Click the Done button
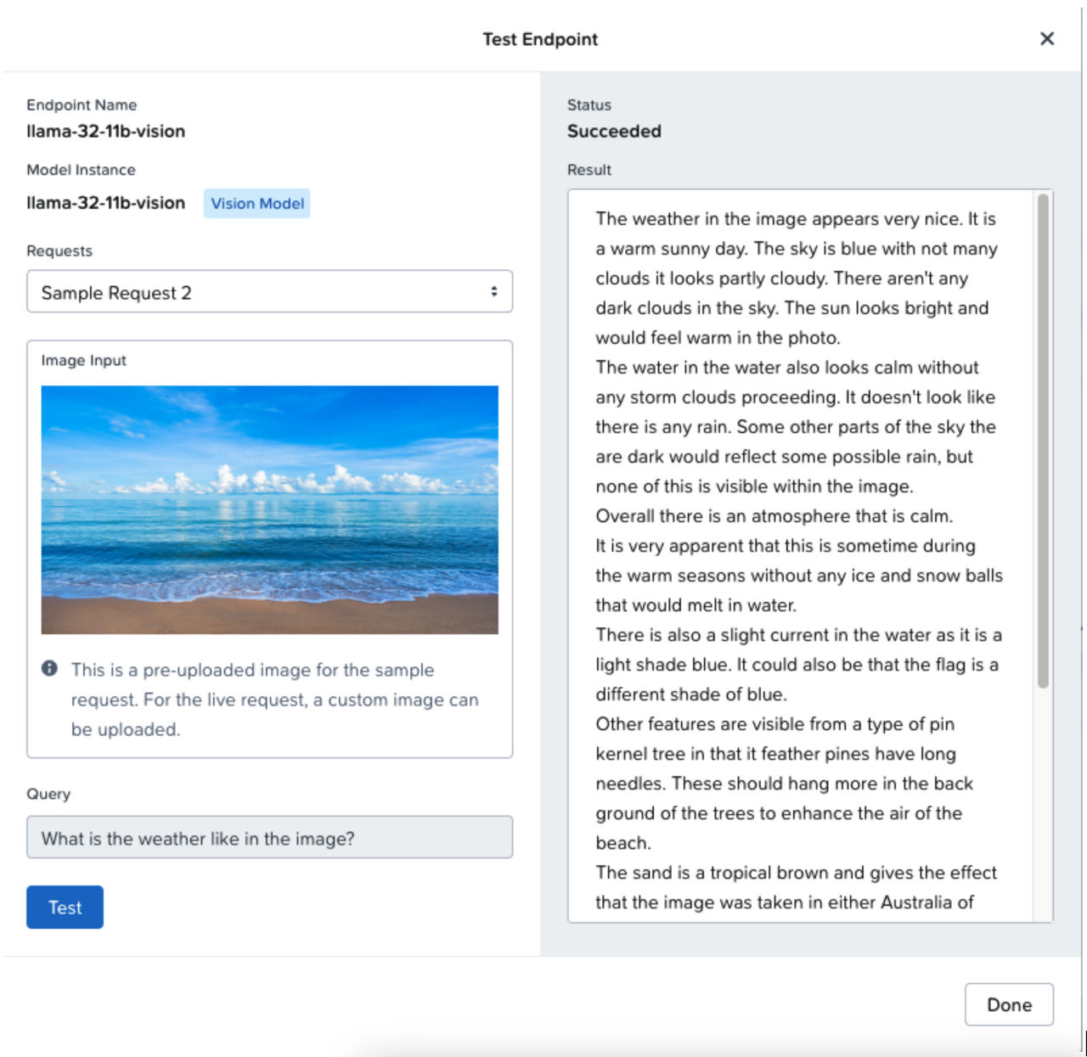1087x1057 pixels. 1008,1004
